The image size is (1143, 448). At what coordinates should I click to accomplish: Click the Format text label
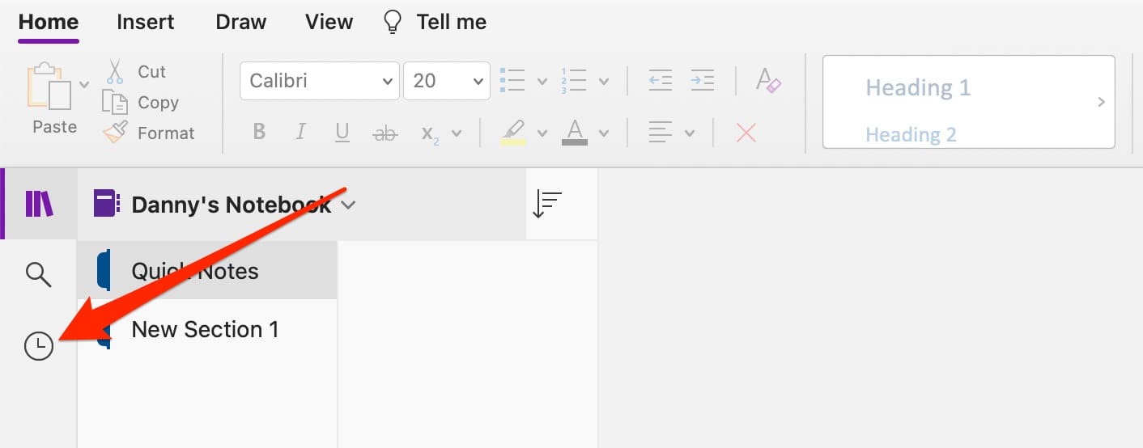tap(166, 133)
